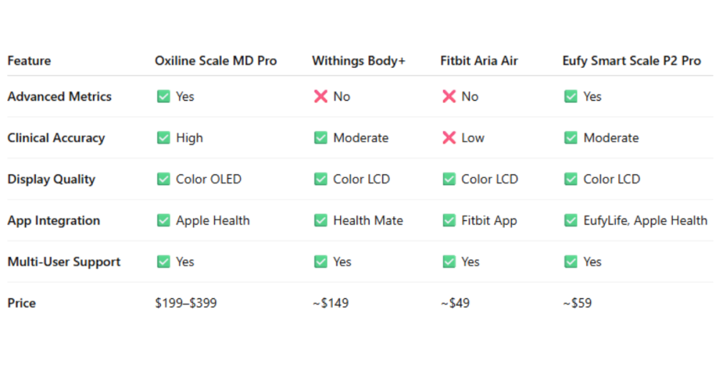This screenshot has width=716, height=374.
Task: Click the Clinical Accuracy row label
Action: click(x=56, y=138)
